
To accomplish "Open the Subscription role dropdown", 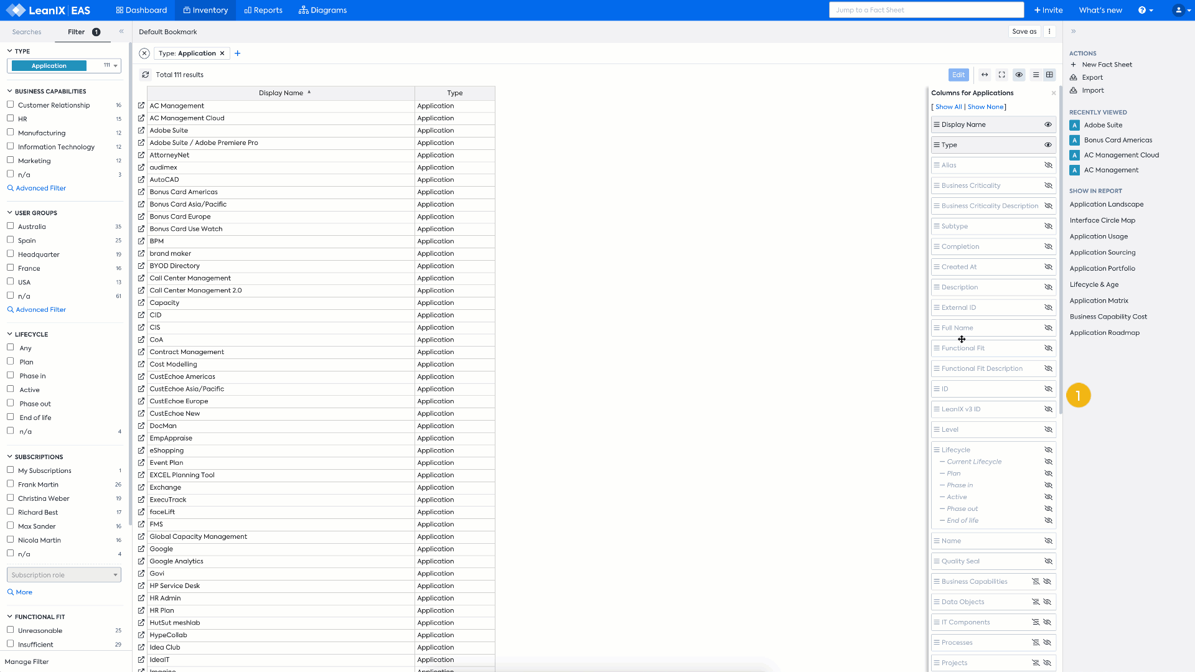I will pos(63,575).
